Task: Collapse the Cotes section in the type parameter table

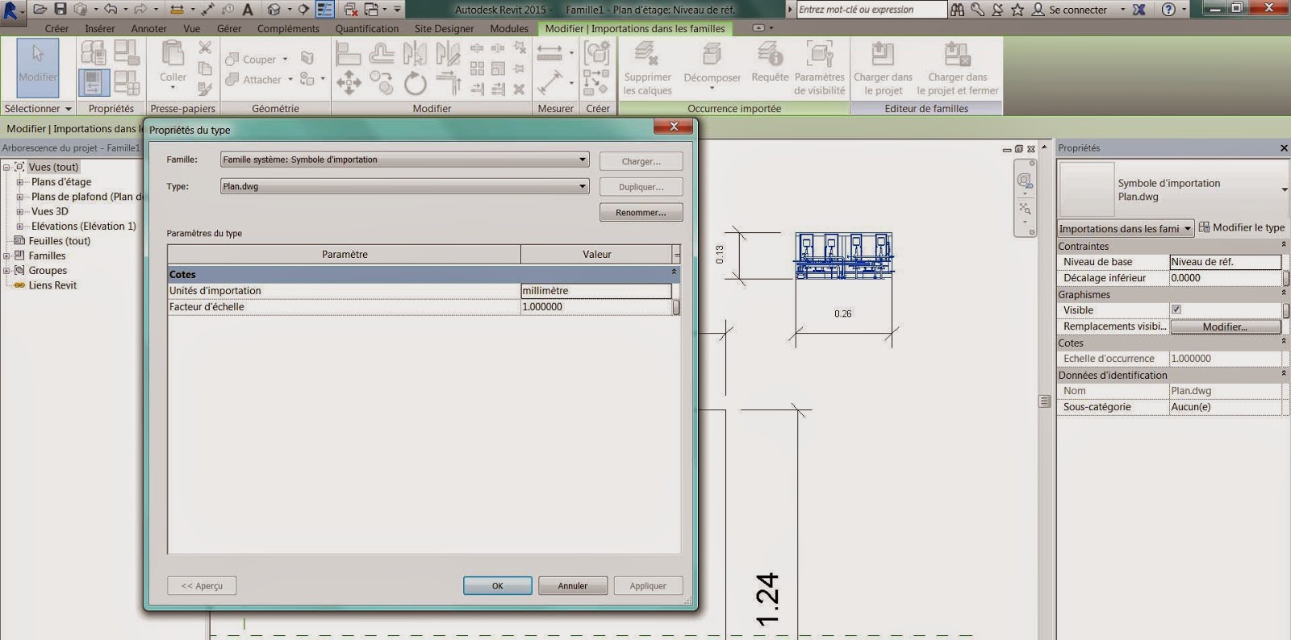Action: click(674, 272)
